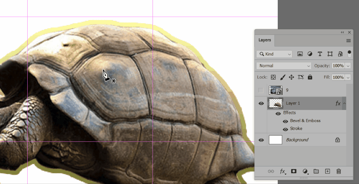Create a new group folder
The height and width of the screenshot is (184, 359).
click(316, 171)
